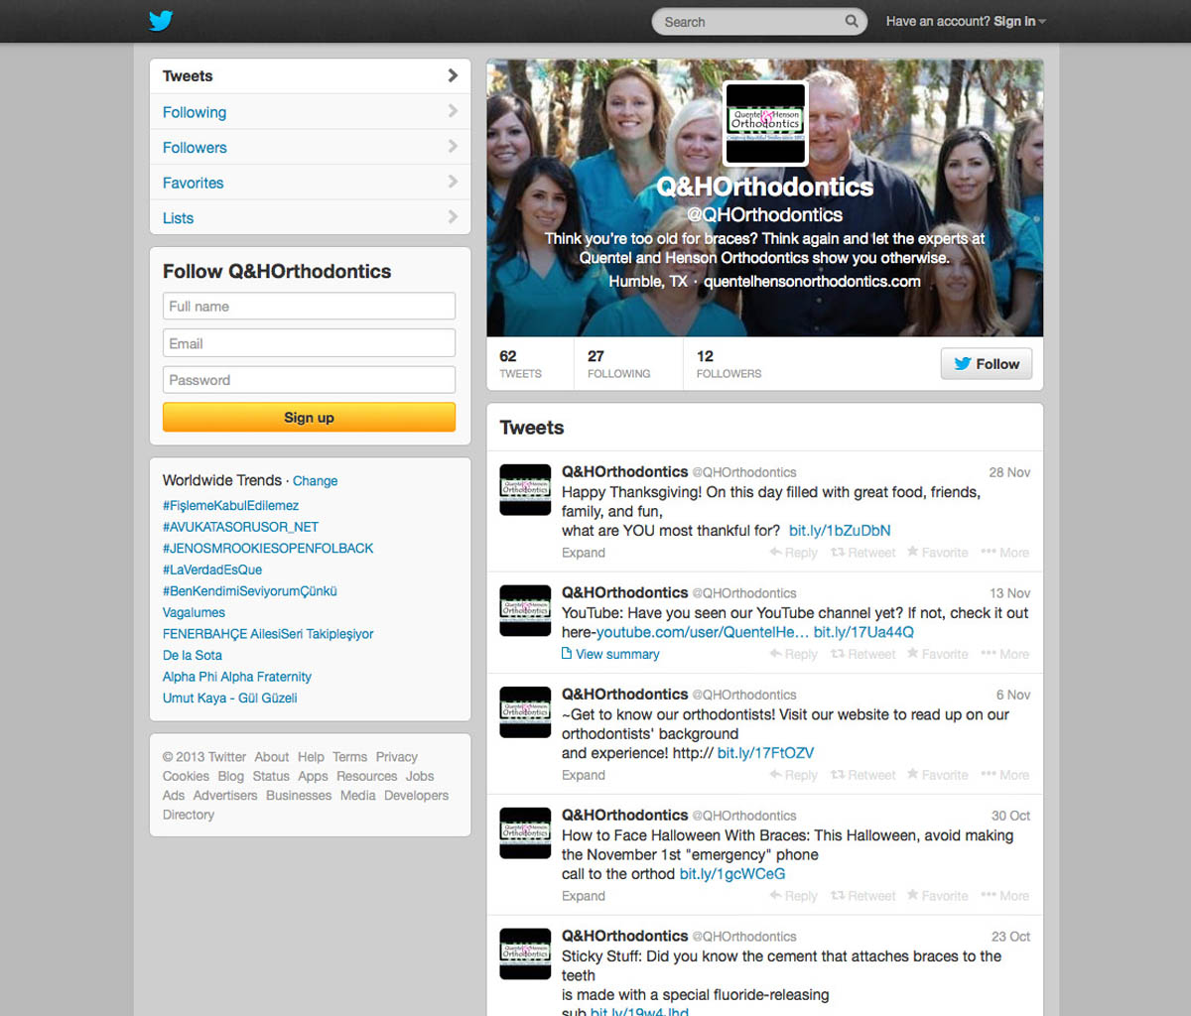
Task: Follow the Q&HOrthodontics account
Action: click(987, 364)
